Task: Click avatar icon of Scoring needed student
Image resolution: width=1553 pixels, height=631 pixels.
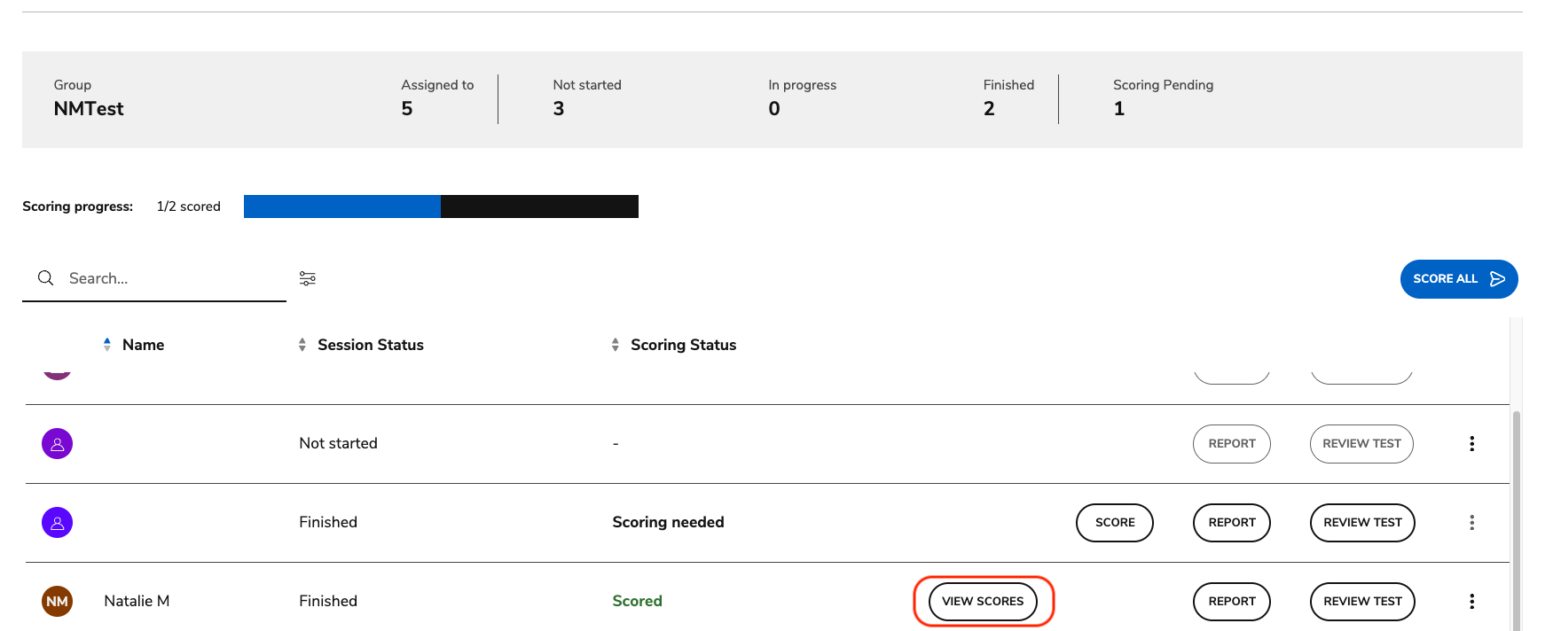Action: 57,522
